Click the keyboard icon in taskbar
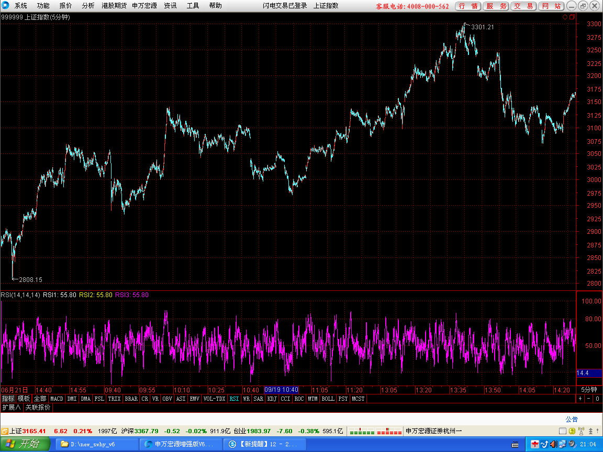603x452 pixels. pyautogui.click(x=515, y=445)
